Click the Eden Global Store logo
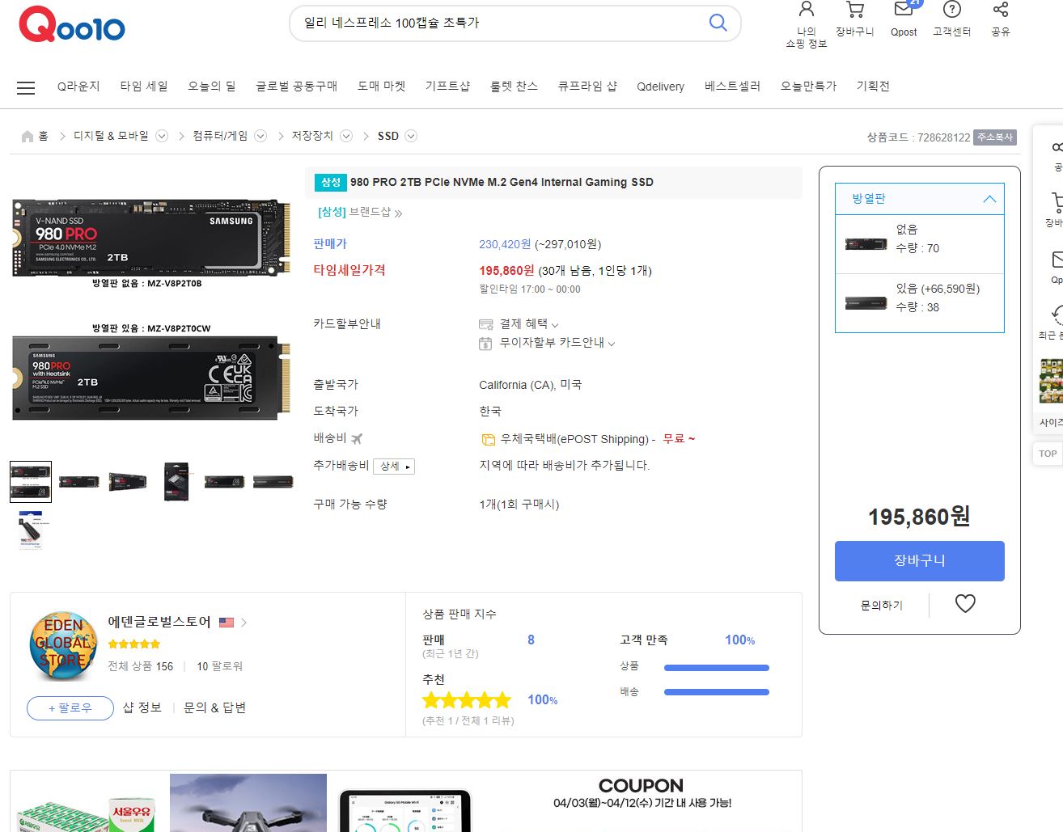Viewport: 1063px width, 832px height. 63,645
